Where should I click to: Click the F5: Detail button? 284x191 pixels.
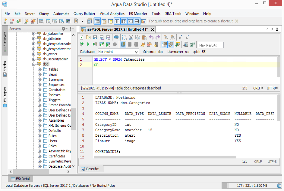[x=21, y=179]
